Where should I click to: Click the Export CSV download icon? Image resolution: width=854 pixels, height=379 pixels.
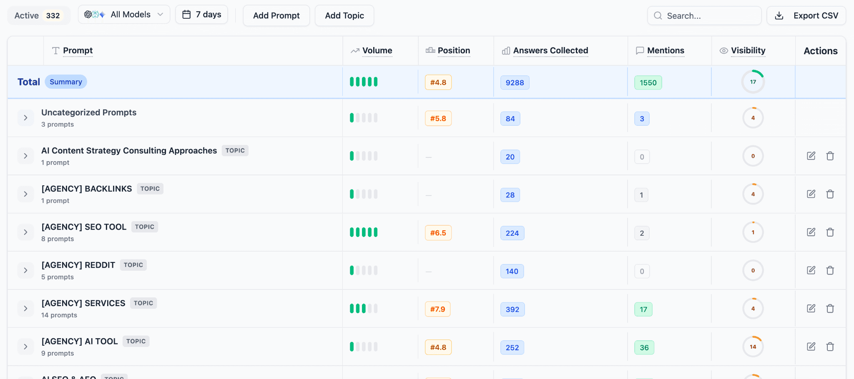click(x=779, y=16)
